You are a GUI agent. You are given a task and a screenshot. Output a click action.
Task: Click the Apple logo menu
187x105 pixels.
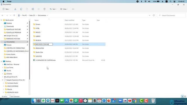[4, 1]
